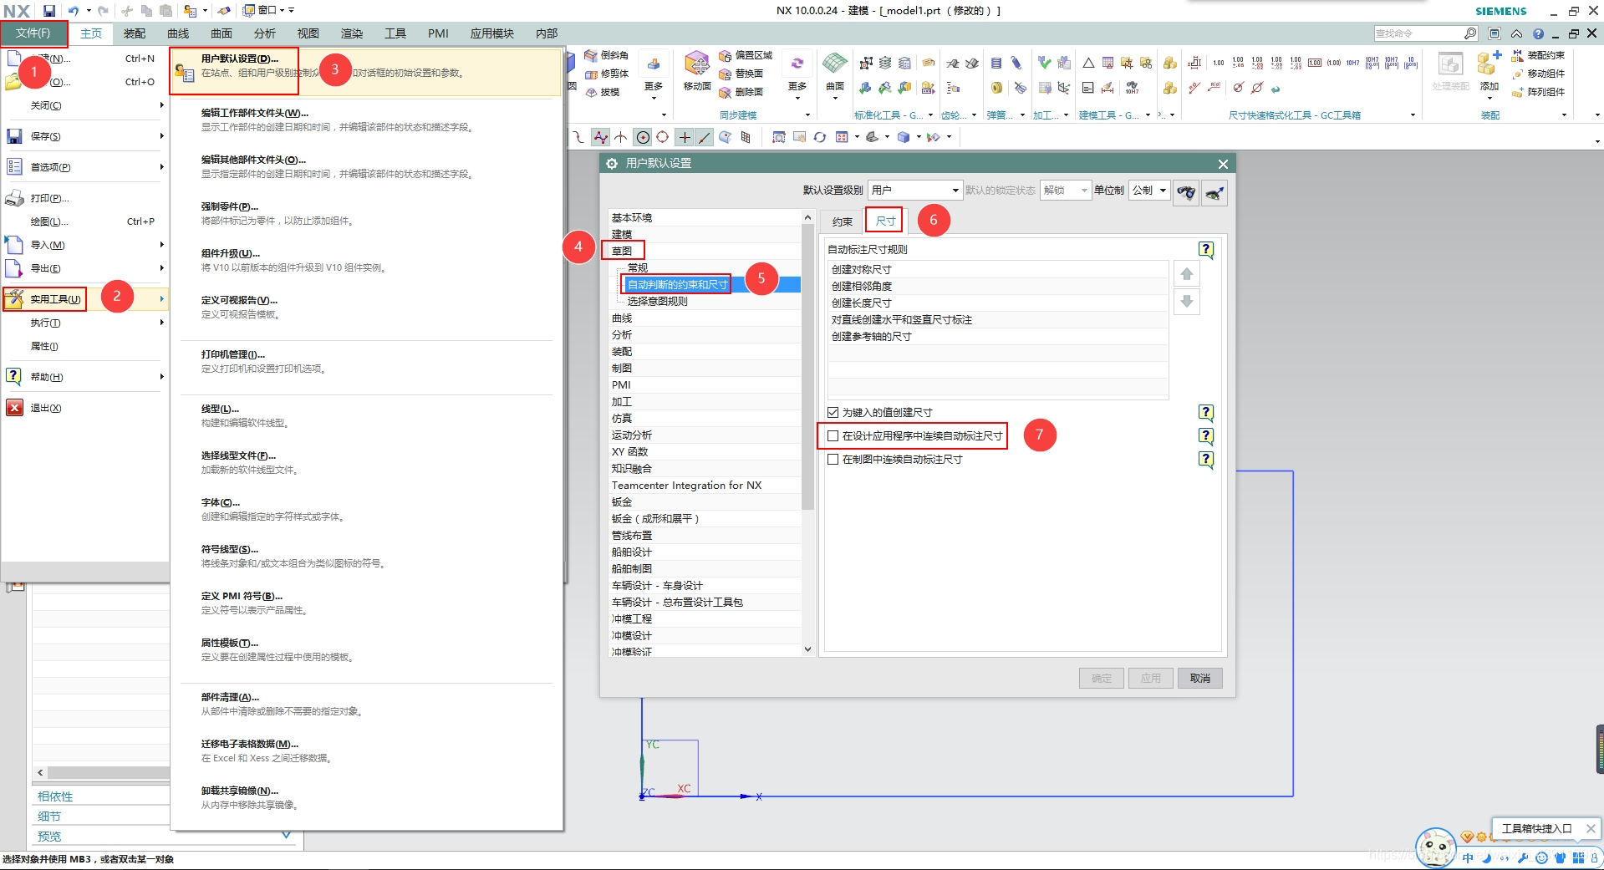
Task: Open the 装配 ribbon tab
Action: 135,33
